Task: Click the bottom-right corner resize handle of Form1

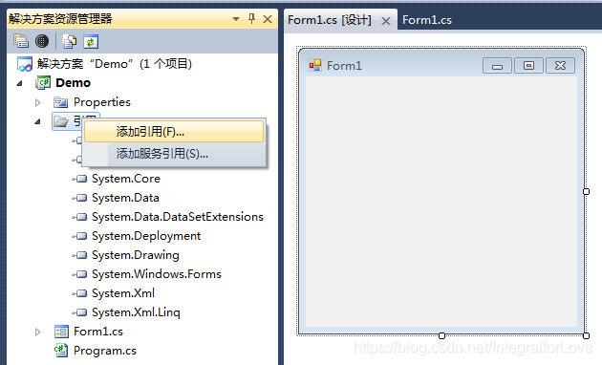Action: click(x=586, y=335)
